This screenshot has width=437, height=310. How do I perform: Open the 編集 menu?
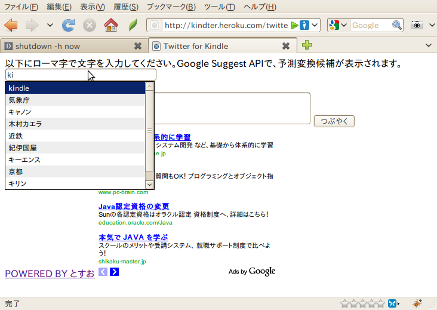point(59,7)
